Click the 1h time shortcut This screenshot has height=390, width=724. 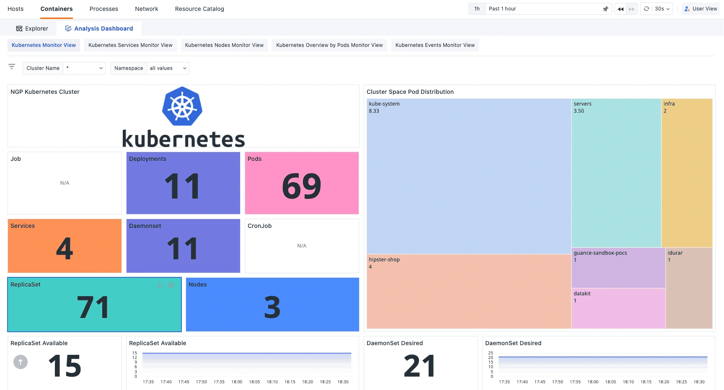click(x=477, y=9)
